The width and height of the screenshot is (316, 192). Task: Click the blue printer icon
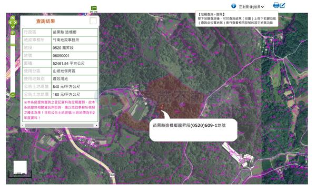[276, 5]
